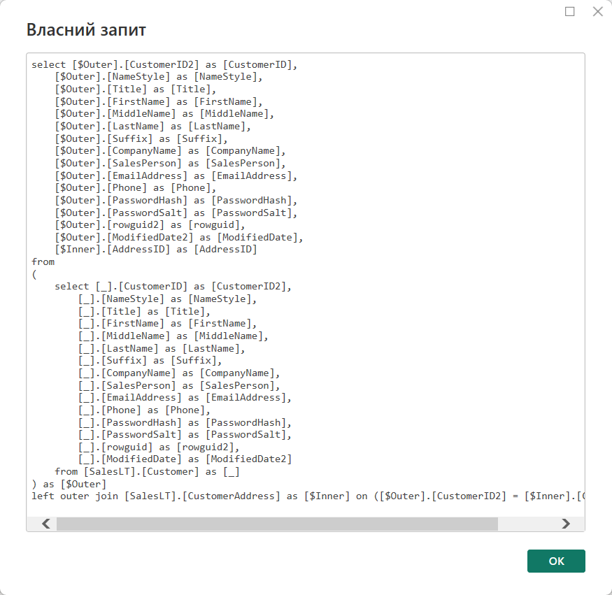Click the dialog title Власний запит
The width and height of the screenshot is (612, 595).
[x=85, y=30]
